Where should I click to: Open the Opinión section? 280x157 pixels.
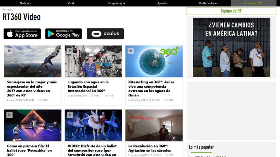(162, 3)
